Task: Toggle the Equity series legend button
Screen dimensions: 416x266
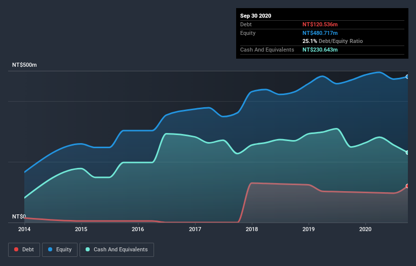Action: tap(60, 250)
